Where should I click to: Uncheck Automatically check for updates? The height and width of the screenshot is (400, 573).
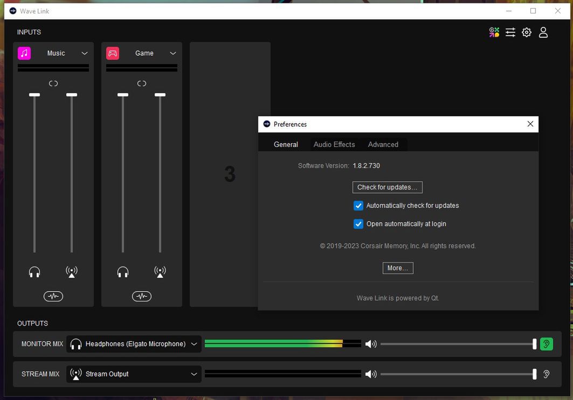(x=358, y=206)
